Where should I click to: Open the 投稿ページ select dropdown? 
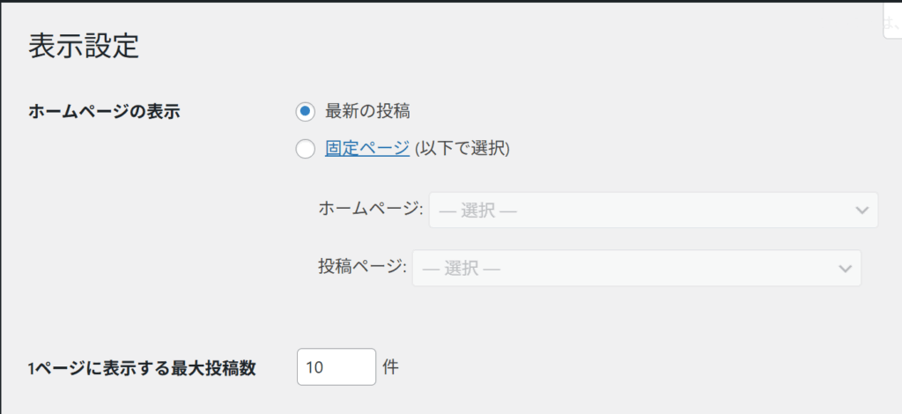(638, 268)
